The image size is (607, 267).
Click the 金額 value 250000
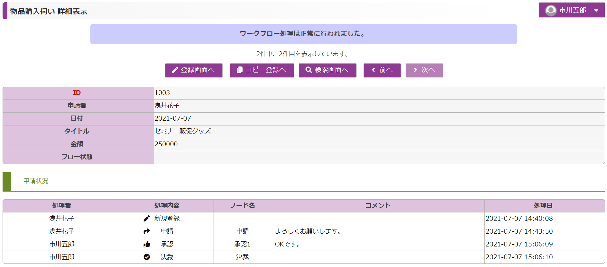[166, 144]
